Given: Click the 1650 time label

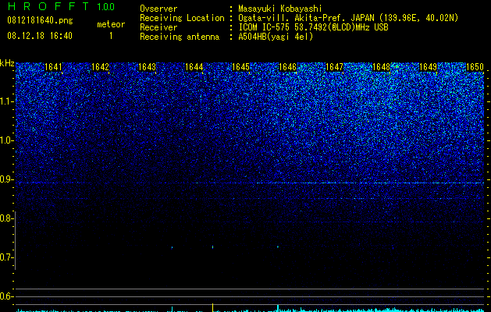Looking at the screenshot, I should [475, 67].
